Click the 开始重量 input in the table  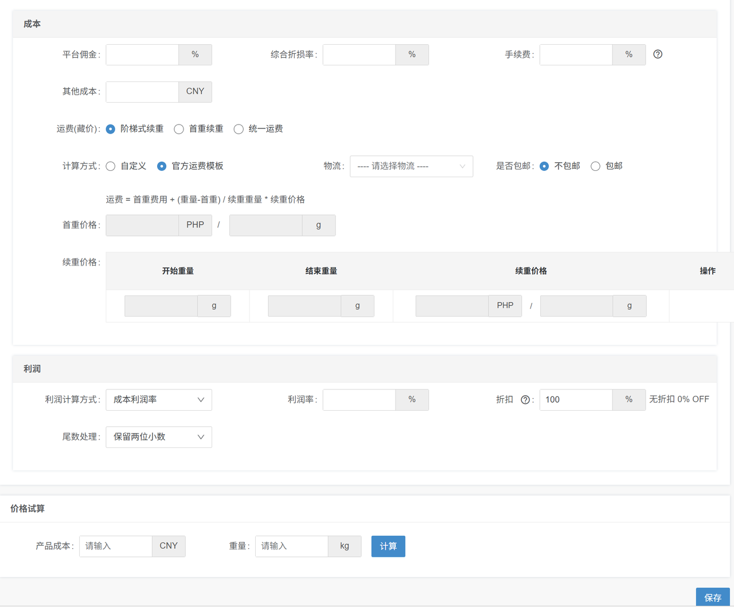pos(161,306)
